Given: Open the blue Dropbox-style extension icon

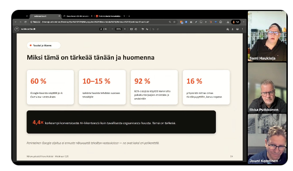Looking at the screenshot, I should (216, 22).
